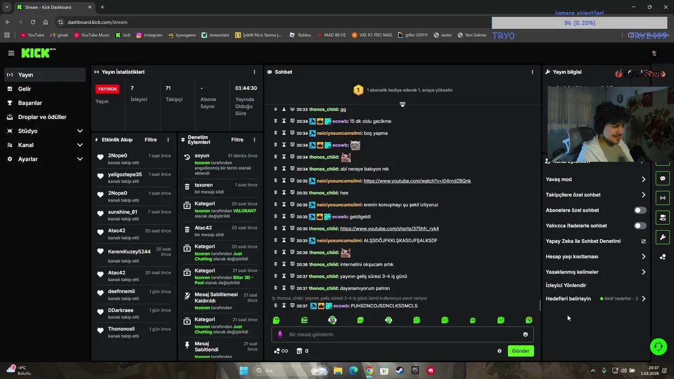Delete thonos_child's 'gg' message with the trash icon
The width and height of the screenshot is (674, 379).
[275, 109]
